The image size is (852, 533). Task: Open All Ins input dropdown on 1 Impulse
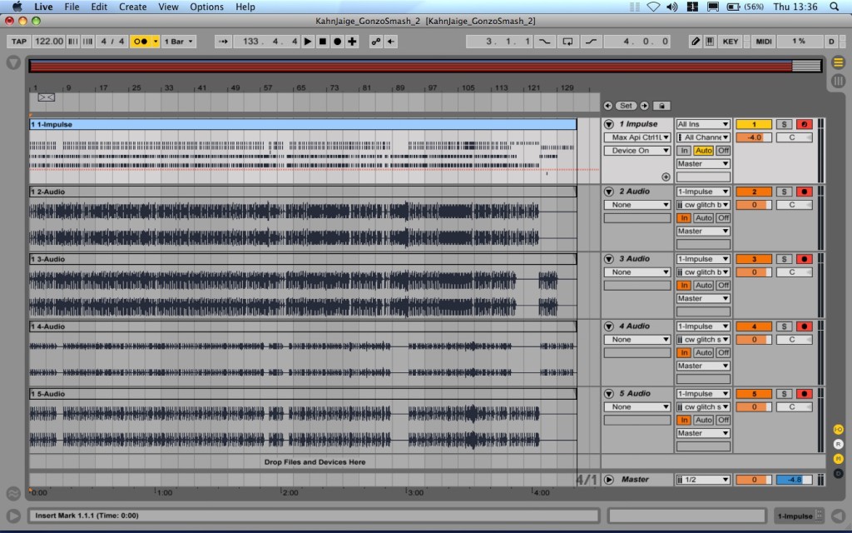coord(703,124)
